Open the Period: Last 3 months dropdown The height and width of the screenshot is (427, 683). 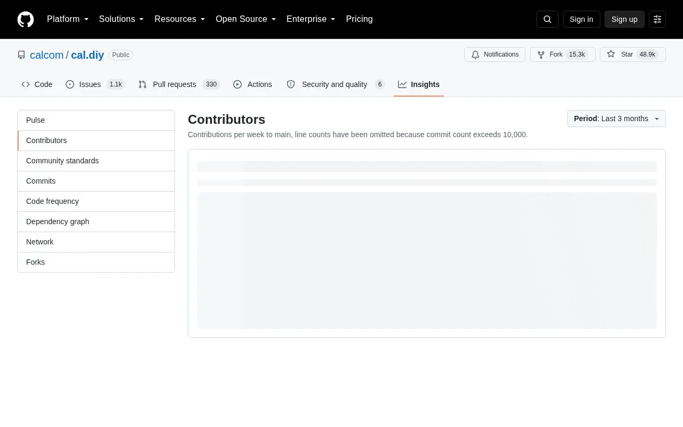[x=616, y=118]
